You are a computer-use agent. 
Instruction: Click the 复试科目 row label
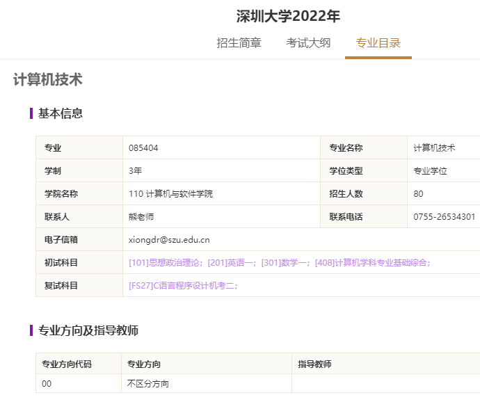pyautogui.click(x=61, y=286)
